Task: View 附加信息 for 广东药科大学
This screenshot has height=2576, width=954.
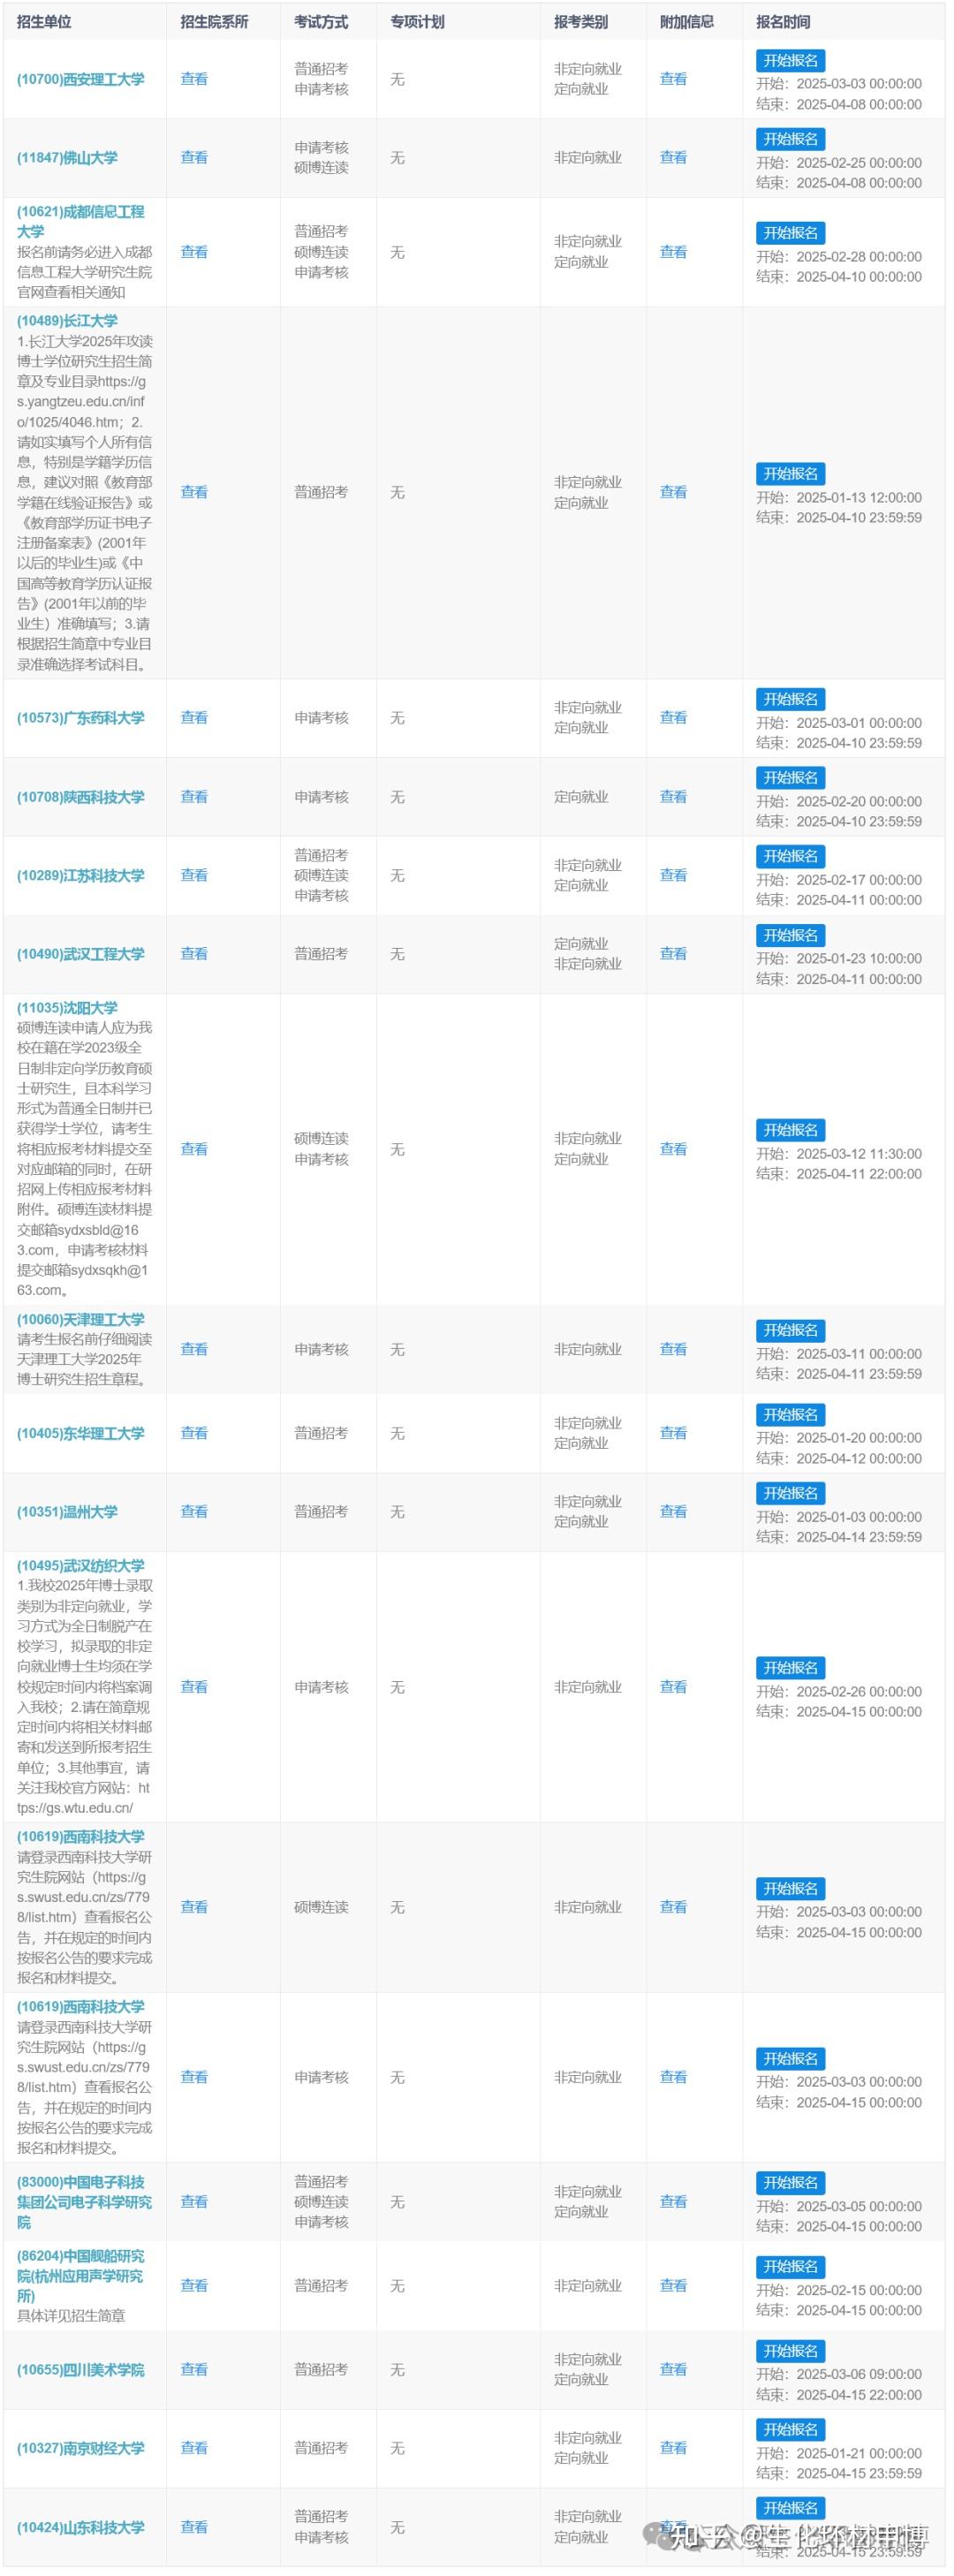Action: (x=673, y=718)
